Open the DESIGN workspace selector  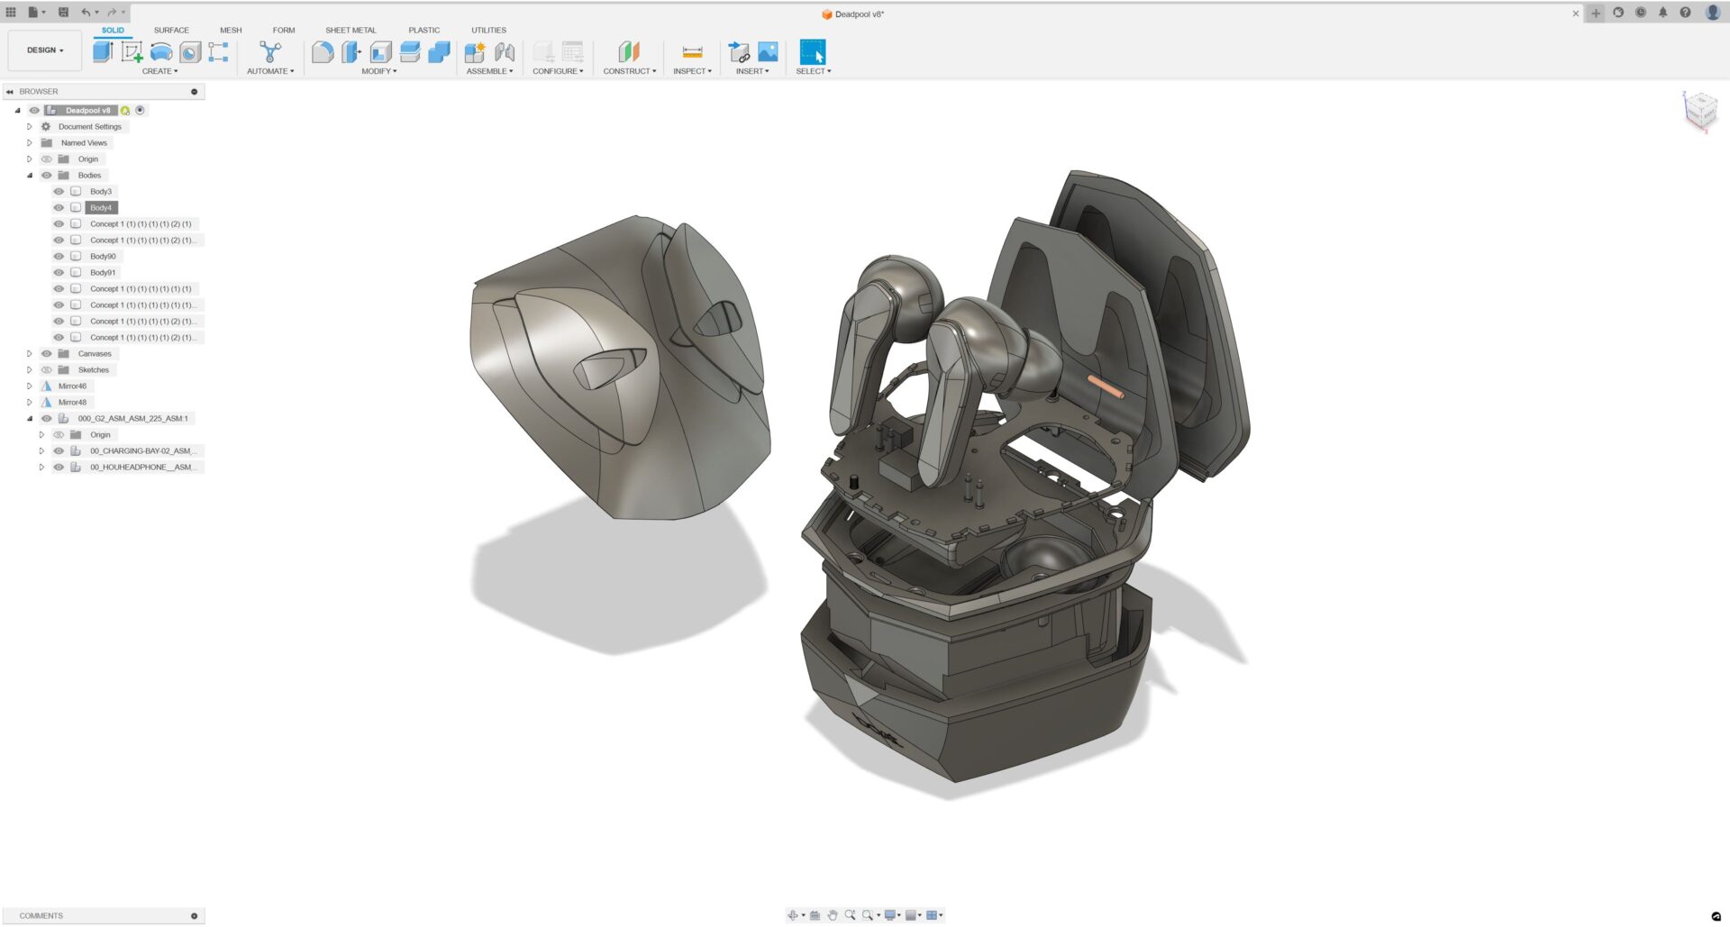click(x=43, y=50)
